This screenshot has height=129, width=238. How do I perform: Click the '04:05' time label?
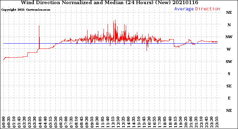[x=40, y=122]
